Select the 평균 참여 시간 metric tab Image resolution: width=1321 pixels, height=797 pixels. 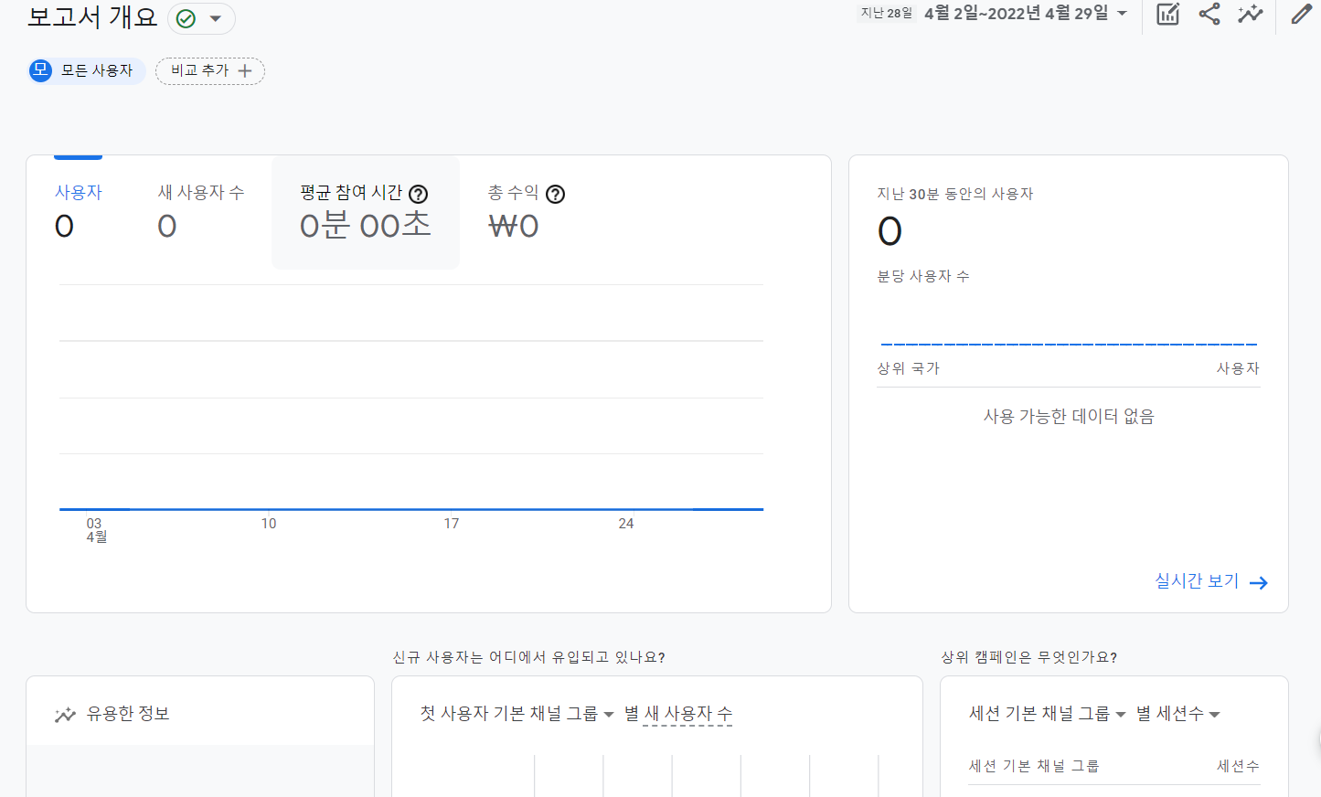366,212
